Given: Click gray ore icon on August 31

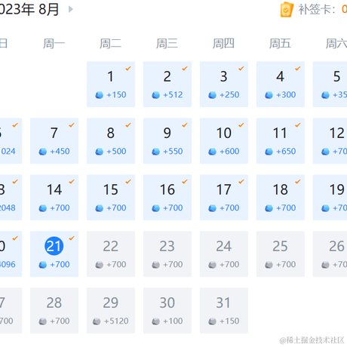Looking at the screenshot, I should click(x=213, y=321).
